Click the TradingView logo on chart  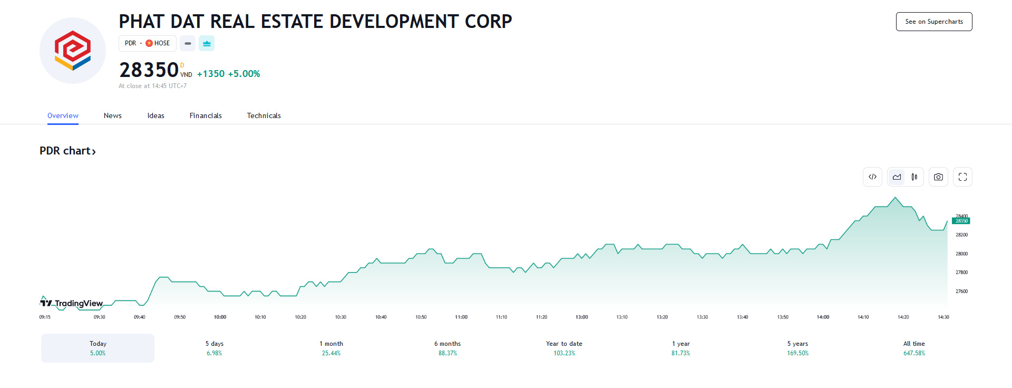click(x=72, y=303)
